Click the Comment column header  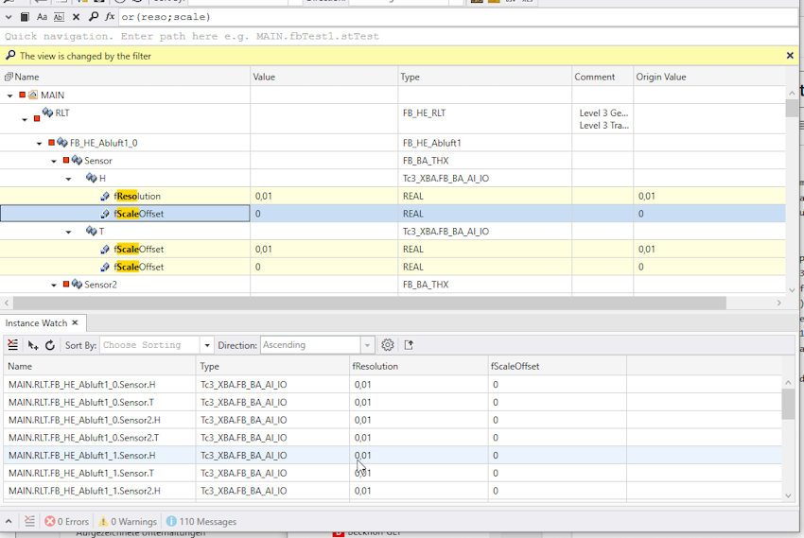point(603,77)
